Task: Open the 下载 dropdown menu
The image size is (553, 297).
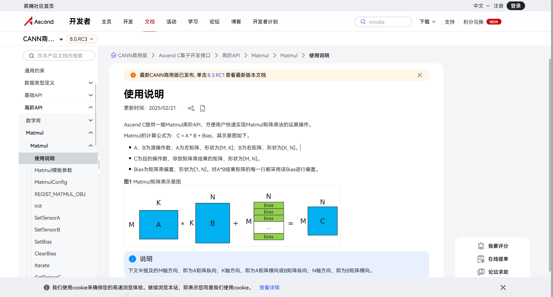Action: (x=427, y=22)
